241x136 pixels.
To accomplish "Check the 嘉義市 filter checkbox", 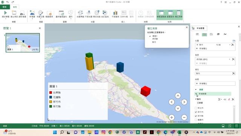I will [x=196, y=120].
